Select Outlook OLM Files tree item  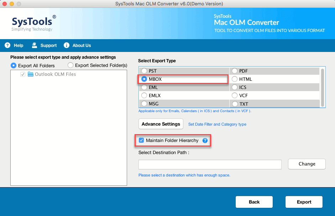click(55, 74)
